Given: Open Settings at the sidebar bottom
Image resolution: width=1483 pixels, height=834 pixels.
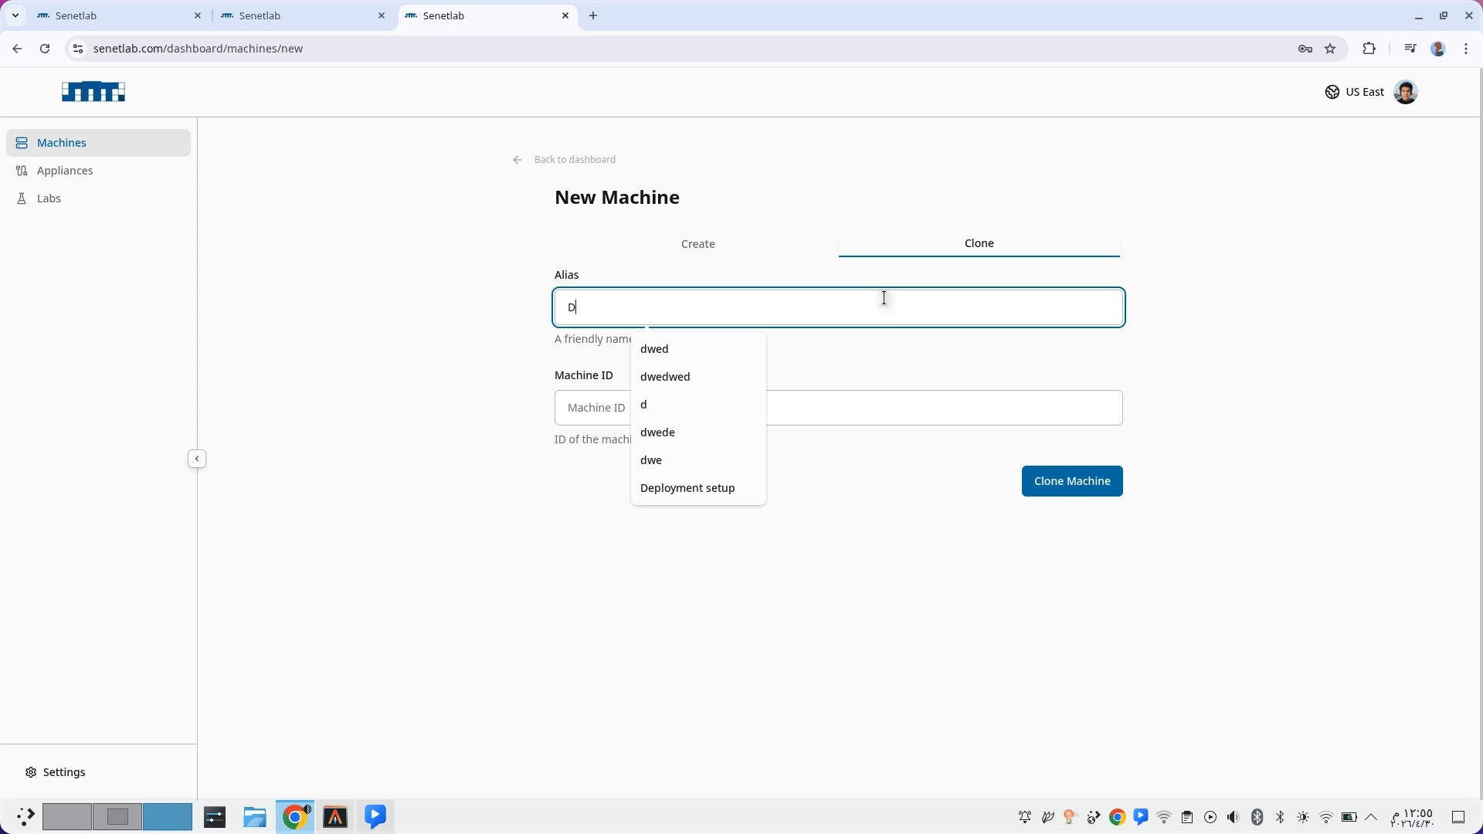Looking at the screenshot, I should point(63,772).
